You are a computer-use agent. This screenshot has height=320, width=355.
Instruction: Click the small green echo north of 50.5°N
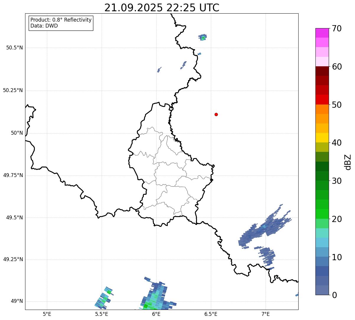coord(203,37)
